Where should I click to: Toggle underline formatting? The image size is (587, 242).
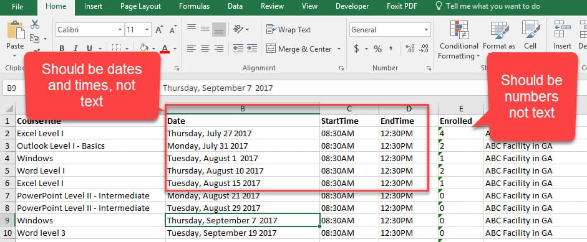[x=89, y=49]
